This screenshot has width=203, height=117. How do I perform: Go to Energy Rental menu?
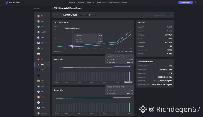(x=101, y=2)
